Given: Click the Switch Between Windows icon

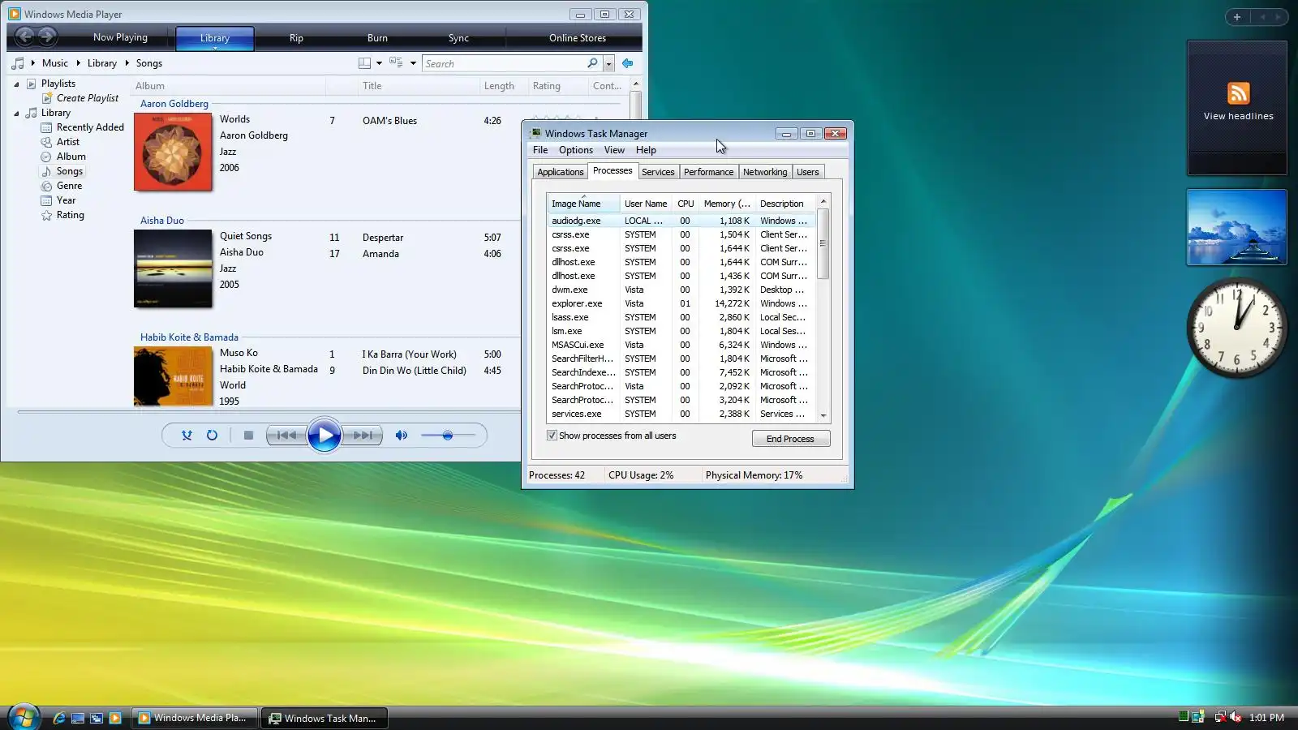Looking at the screenshot, I should coord(97,718).
